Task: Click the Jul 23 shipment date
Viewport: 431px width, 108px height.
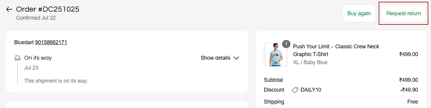Action: 31,68
